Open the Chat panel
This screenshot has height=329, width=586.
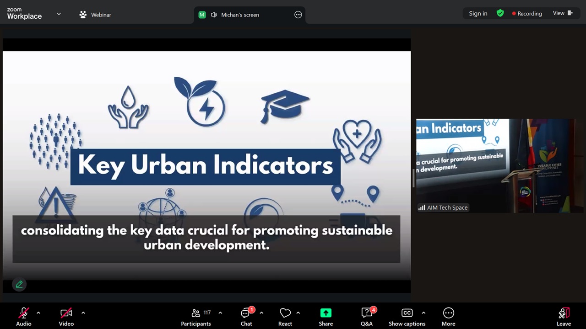point(246,317)
